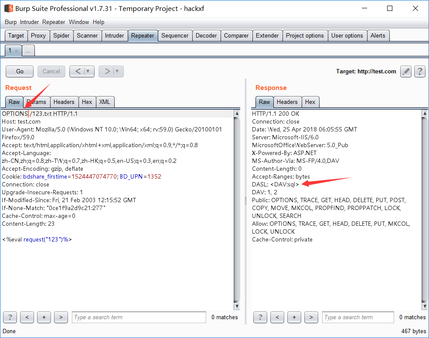
Task: Open the Window menu
Action: point(79,22)
